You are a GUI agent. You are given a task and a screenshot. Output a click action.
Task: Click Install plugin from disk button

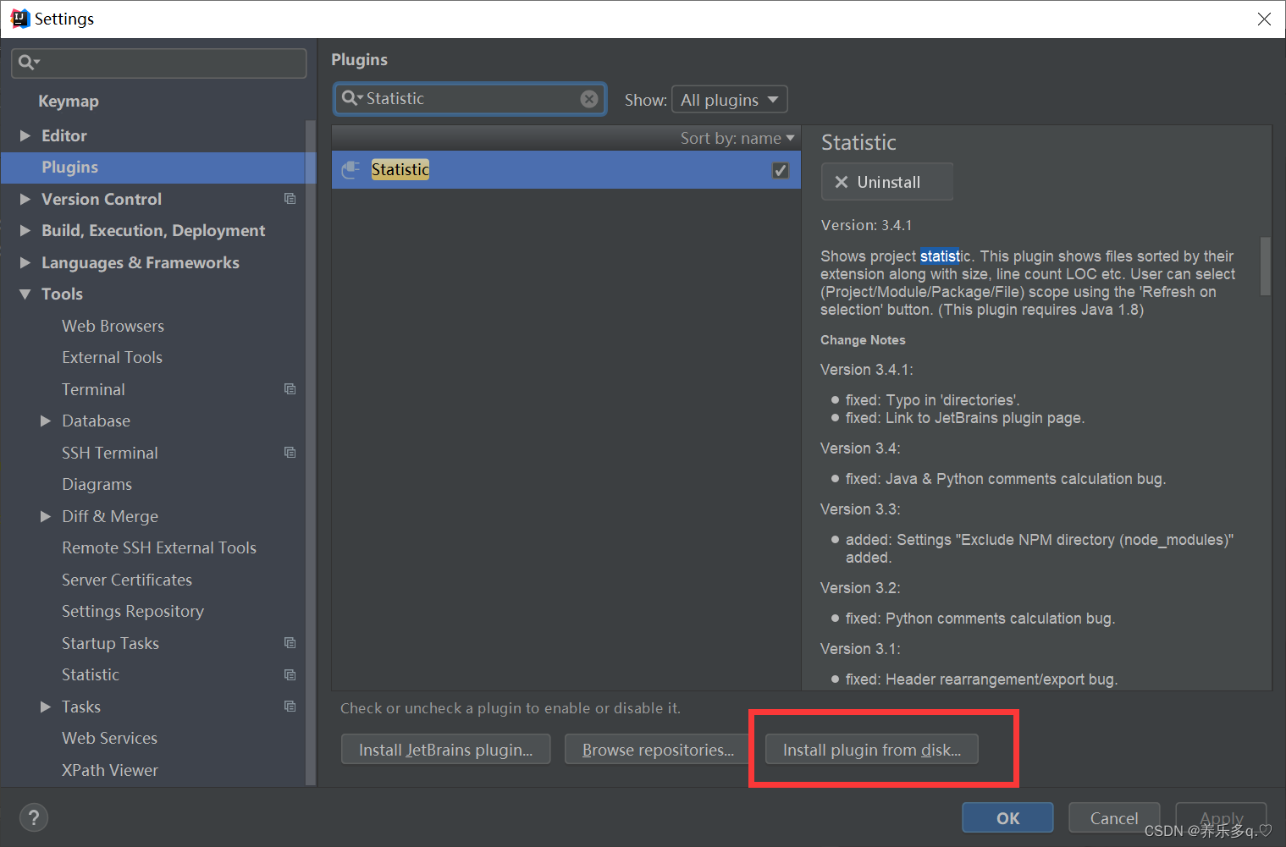pos(871,750)
